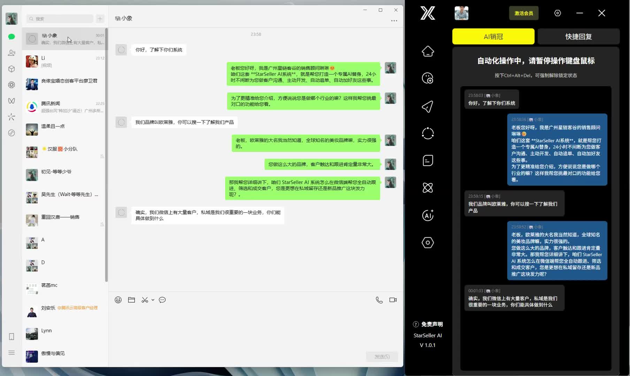This screenshot has width=630, height=376.
Task: Switch to the 快捷回复 tab
Action: click(578, 37)
